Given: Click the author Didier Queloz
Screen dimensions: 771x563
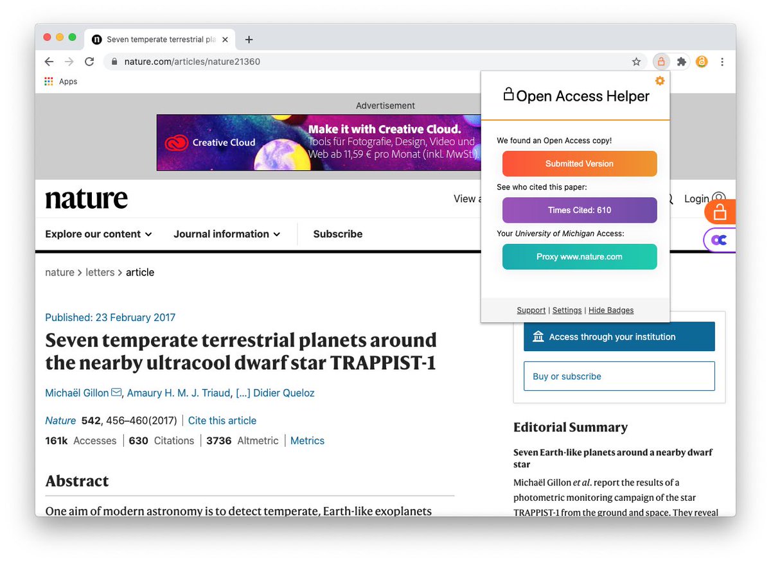Looking at the screenshot, I should pos(284,393).
